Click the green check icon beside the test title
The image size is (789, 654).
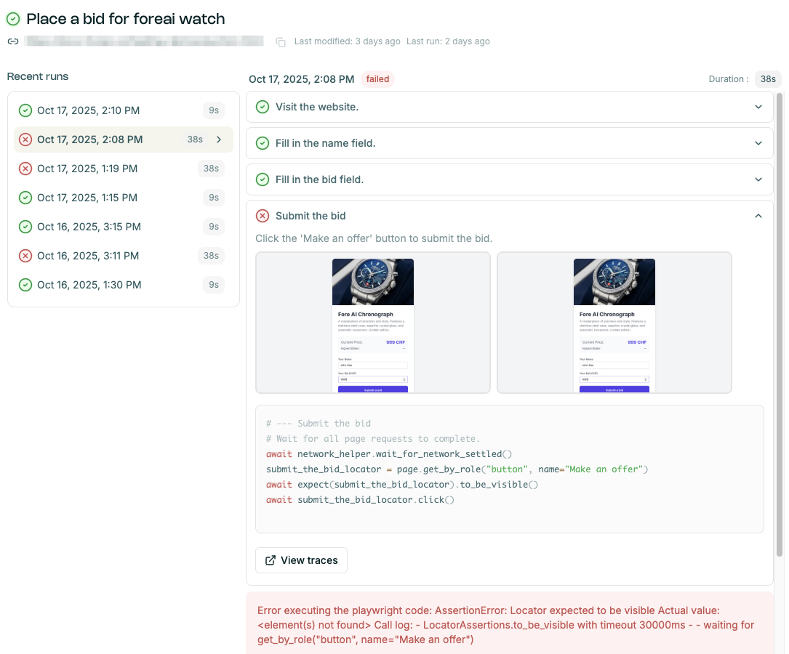(13, 20)
